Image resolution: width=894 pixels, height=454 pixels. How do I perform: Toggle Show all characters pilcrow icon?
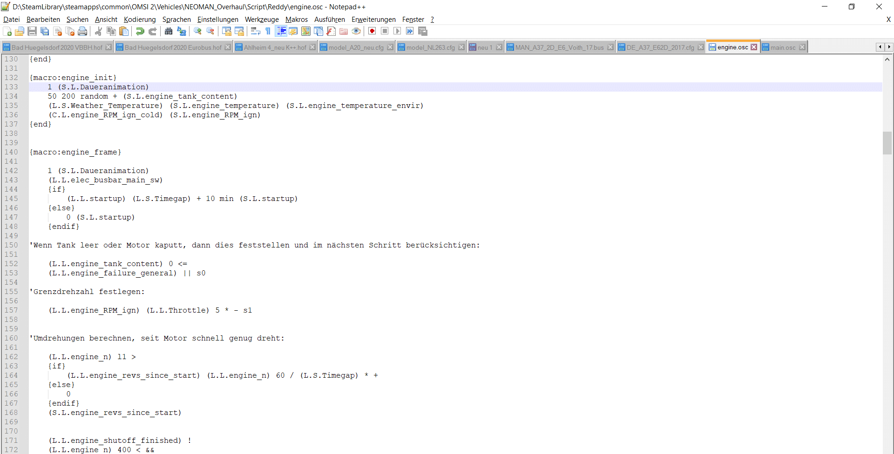pos(268,31)
